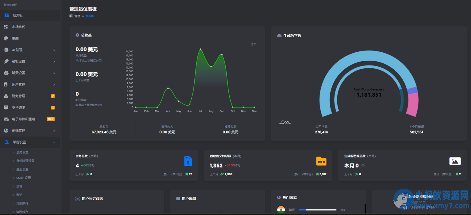This screenshot has width=471, height=215.
Task: Click the 管理 breadcrumb link
Action: (x=77, y=16)
